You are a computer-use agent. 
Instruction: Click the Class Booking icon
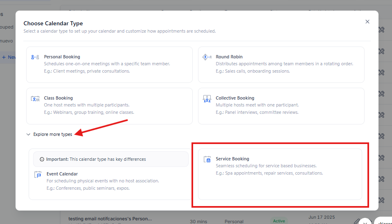pos(35,99)
